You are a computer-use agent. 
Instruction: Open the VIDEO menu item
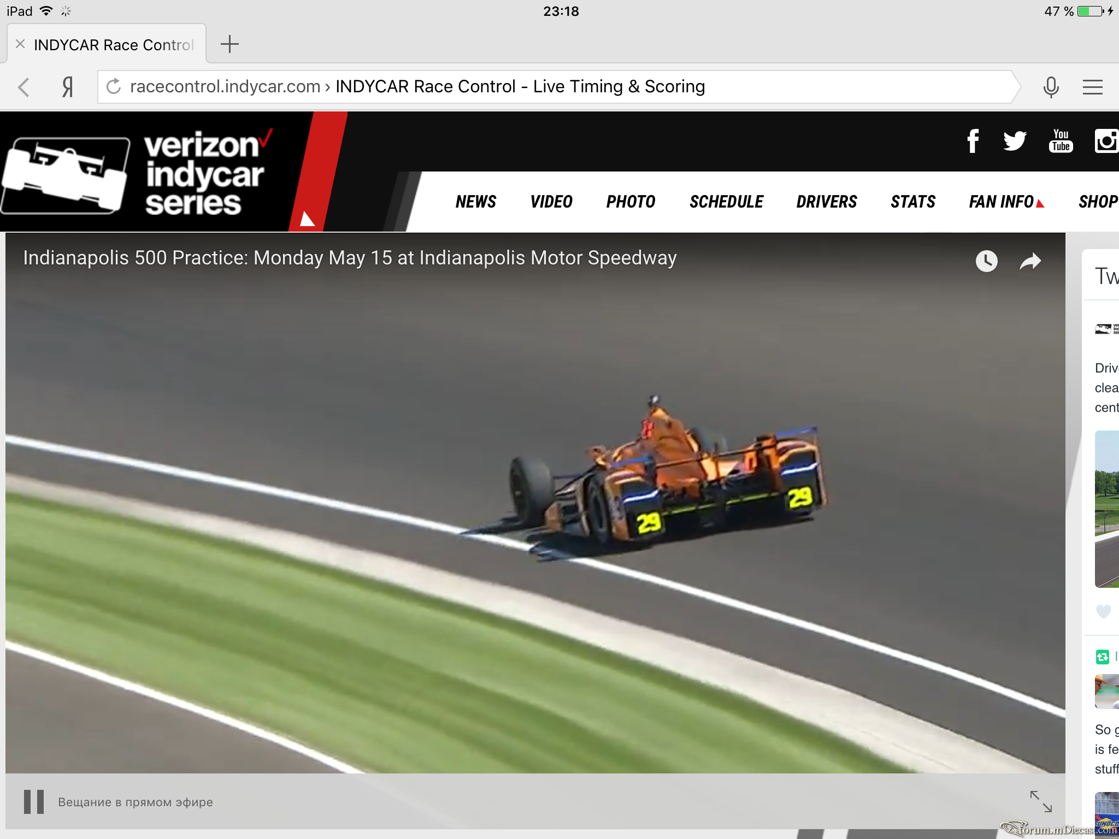click(x=551, y=202)
